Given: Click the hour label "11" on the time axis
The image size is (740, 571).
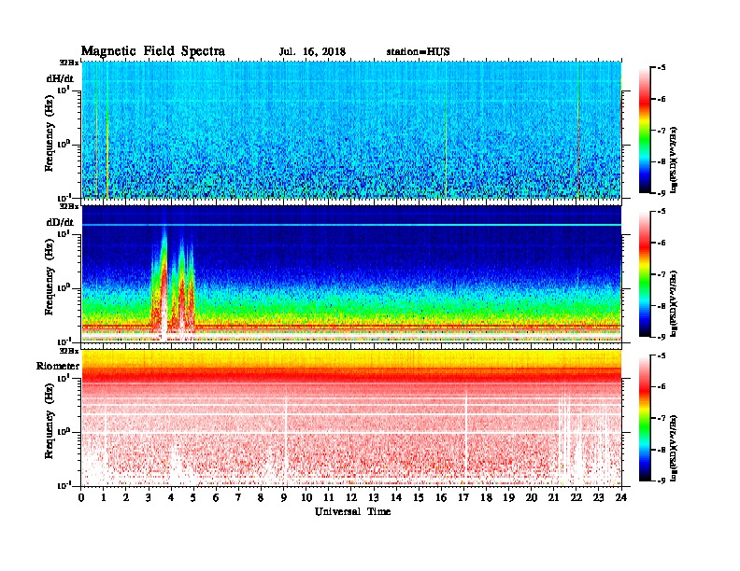Looking at the screenshot, I should (329, 497).
